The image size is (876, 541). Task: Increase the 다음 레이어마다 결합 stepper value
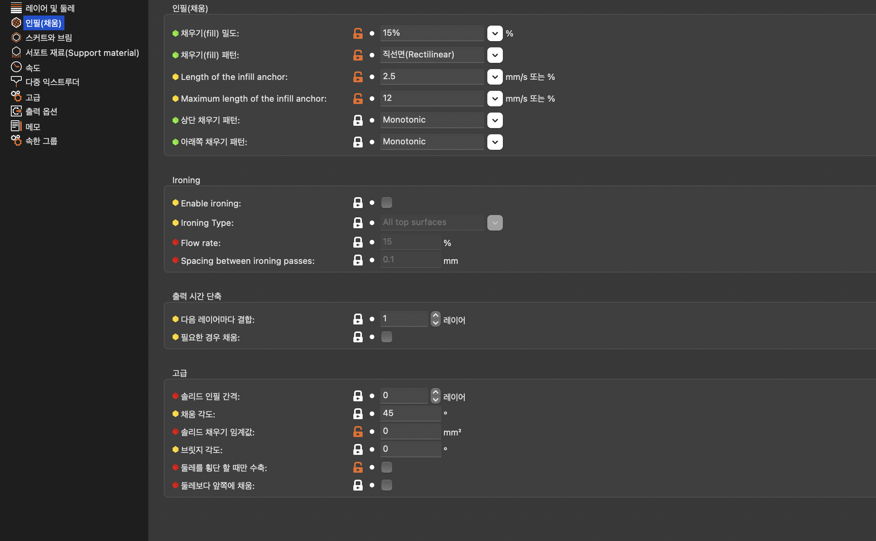pyautogui.click(x=436, y=315)
